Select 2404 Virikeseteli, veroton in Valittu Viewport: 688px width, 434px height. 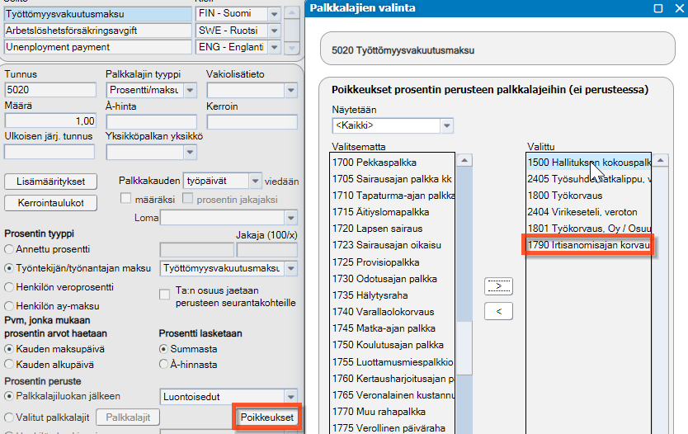(x=588, y=212)
